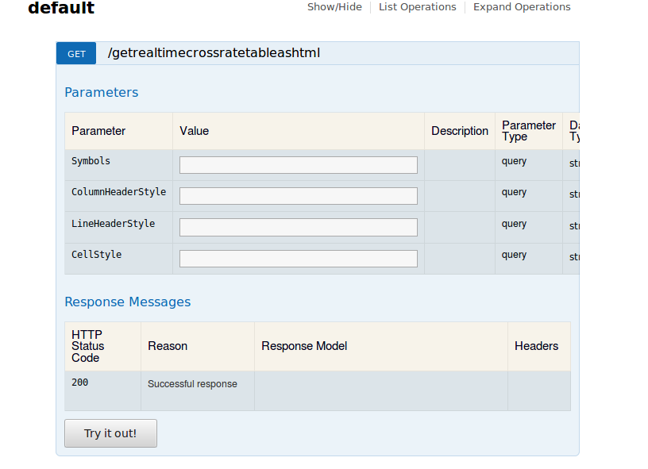This screenshot has height=469, width=648.
Task: Click the Show/Hide link
Action: (x=334, y=7)
